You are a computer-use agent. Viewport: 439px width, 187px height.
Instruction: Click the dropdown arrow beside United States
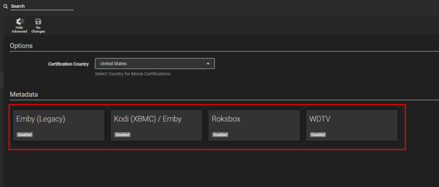[208, 64]
